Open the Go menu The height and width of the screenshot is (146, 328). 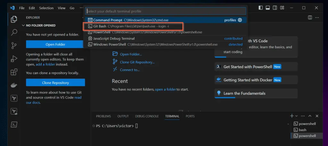pos(72,8)
